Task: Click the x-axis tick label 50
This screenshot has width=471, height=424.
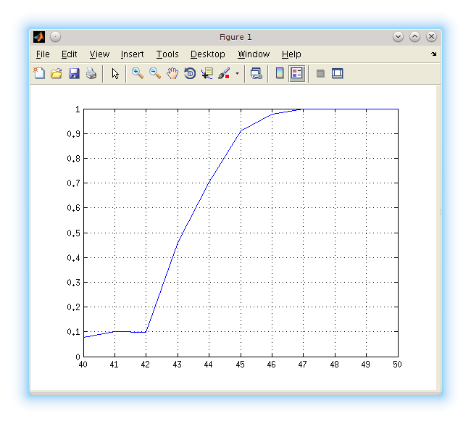Action: (x=397, y=365)
